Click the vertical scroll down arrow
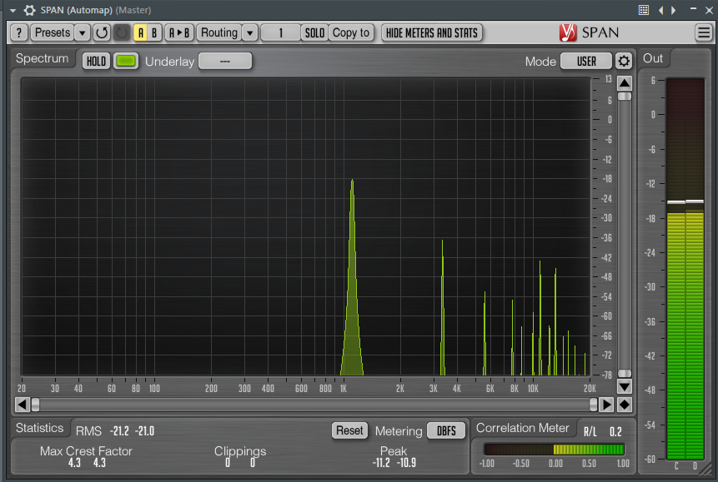This screenshot has height=482, width=718. click(x=624, y=386)
